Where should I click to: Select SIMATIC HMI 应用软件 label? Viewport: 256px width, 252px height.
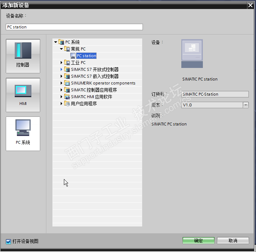click(x=92, y=97)
